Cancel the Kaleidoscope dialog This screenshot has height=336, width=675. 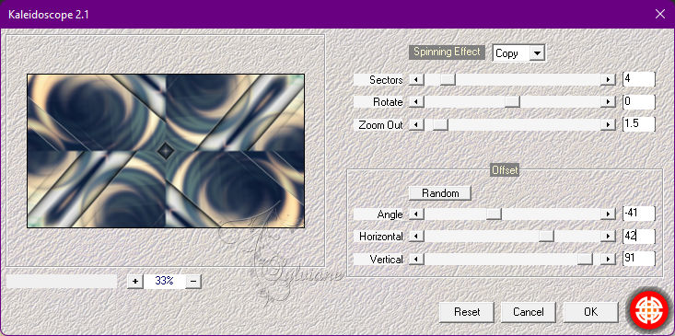[529, 311]
